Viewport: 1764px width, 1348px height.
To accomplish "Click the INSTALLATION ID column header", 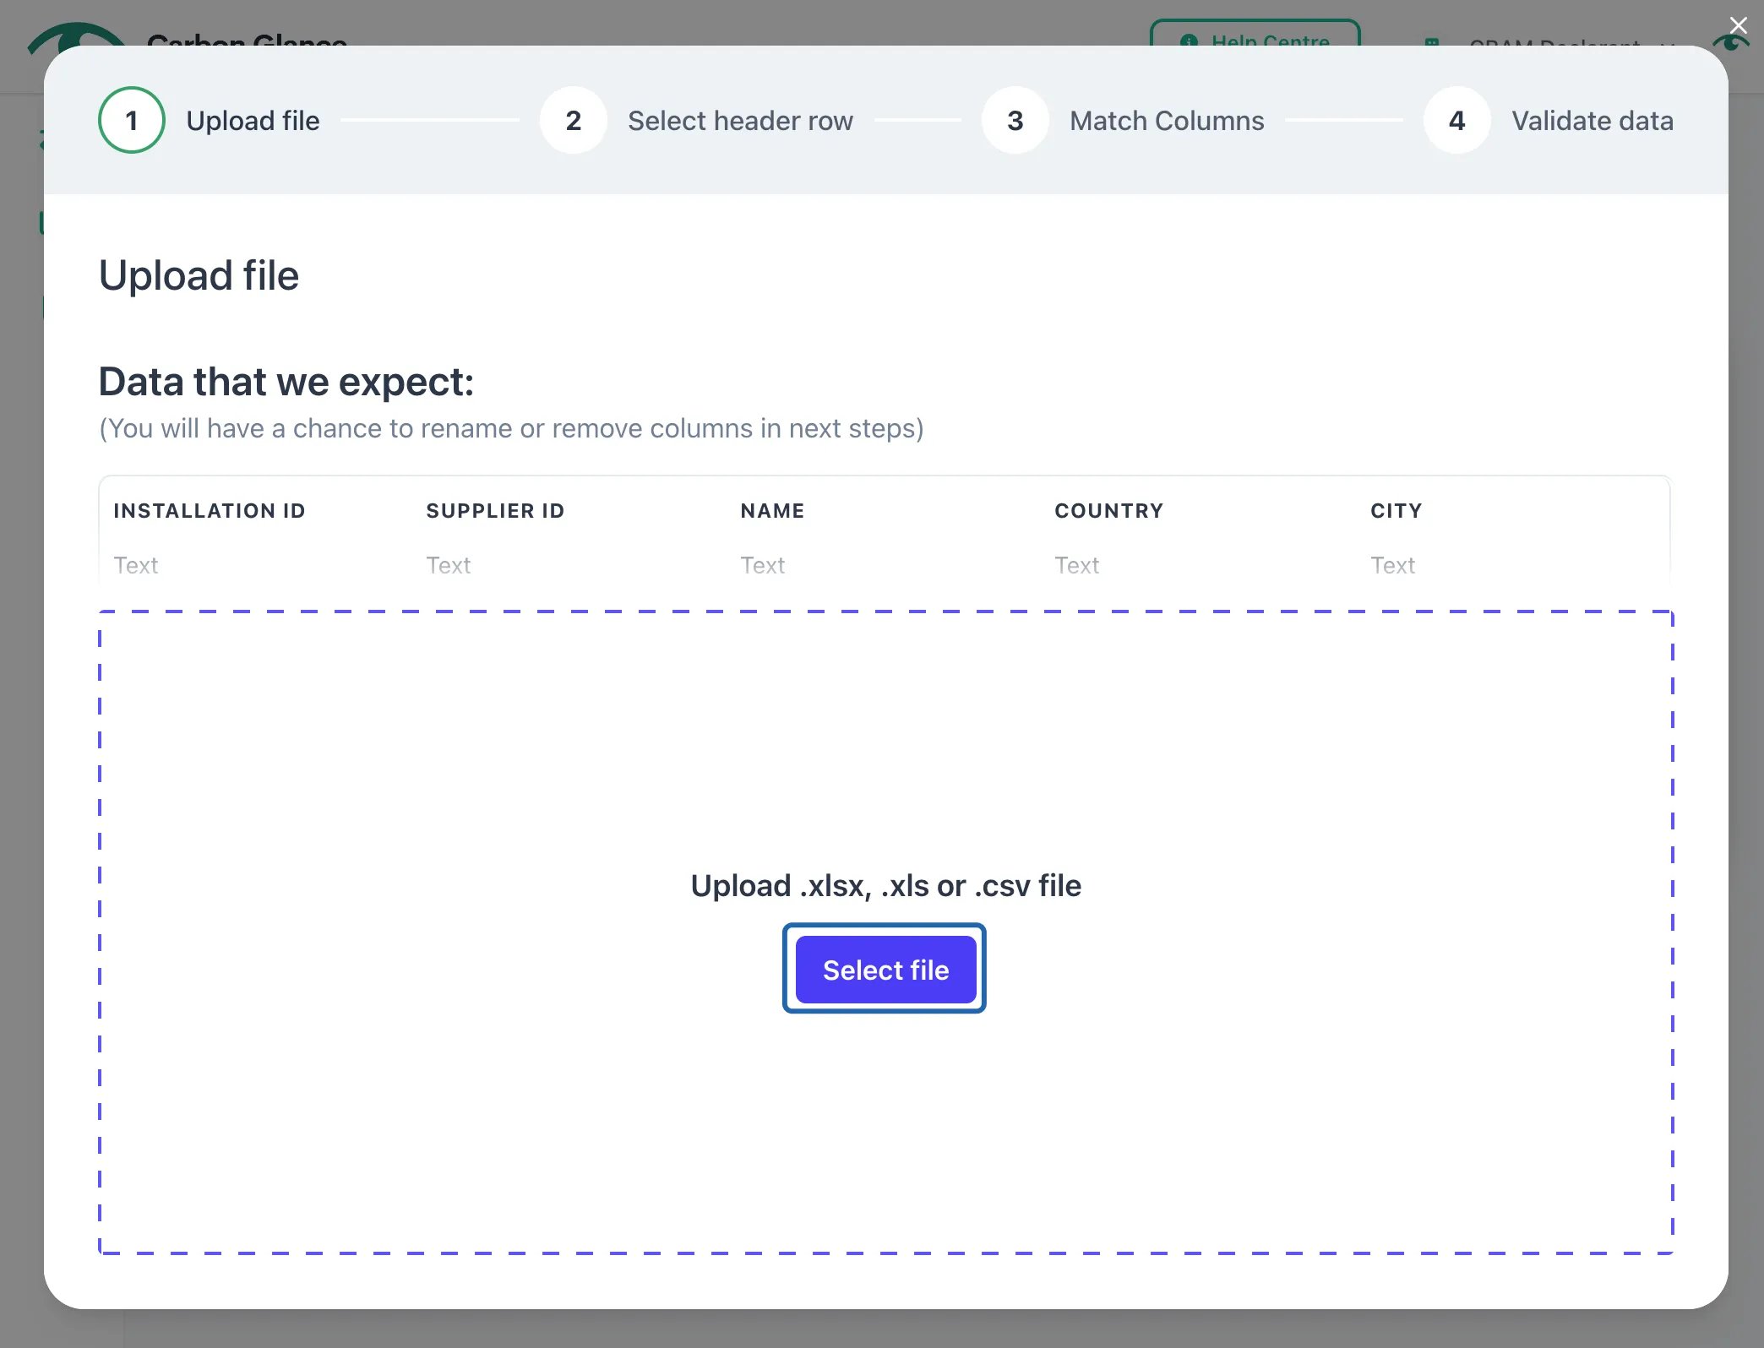I will point(210,511).
